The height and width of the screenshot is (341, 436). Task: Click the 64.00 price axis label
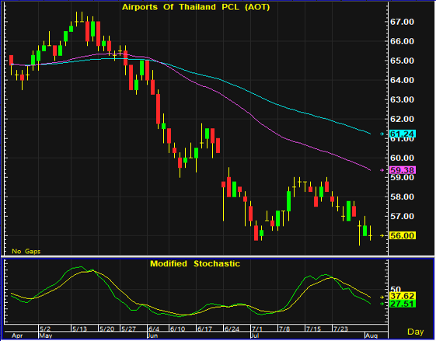(402, 80)
